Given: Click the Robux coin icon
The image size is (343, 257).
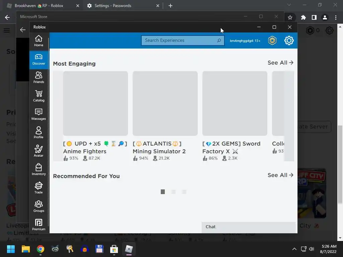Looking at the screenshot, I should [x=272, y=40].
